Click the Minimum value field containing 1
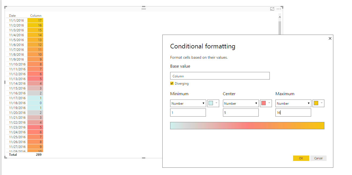Screen dimensions: 352x175 tap(188, 113)
